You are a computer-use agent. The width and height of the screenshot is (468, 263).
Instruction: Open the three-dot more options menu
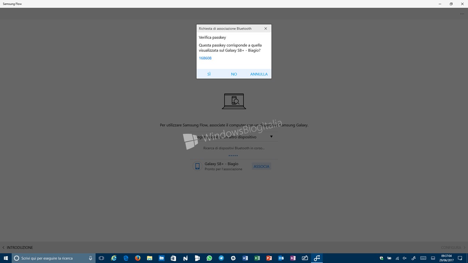pos(462,14)
